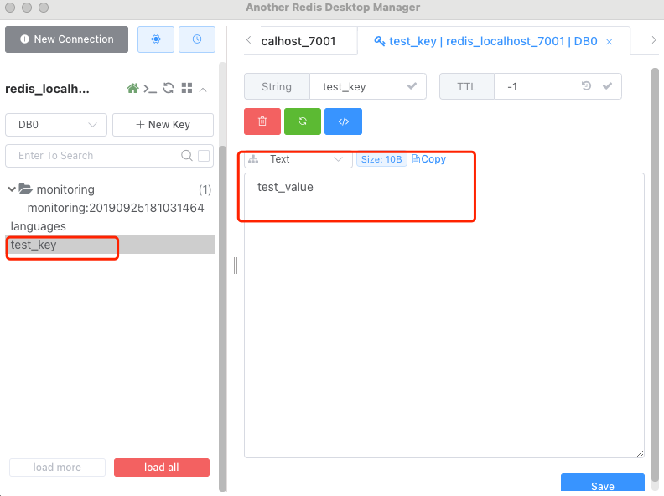Click the String type label

click(277, 87)
